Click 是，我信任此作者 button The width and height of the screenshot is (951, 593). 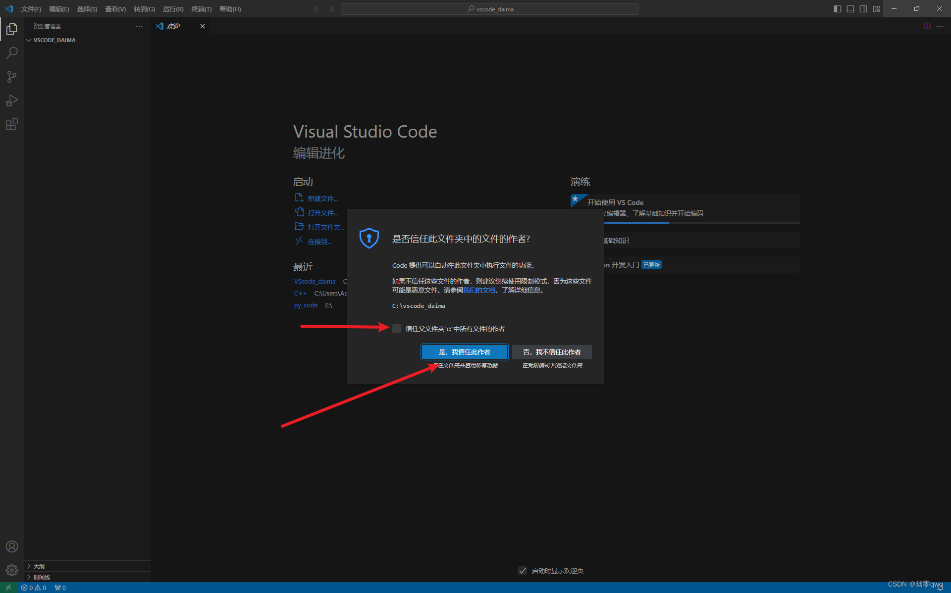pyautogui.click(x=465, y=352)
